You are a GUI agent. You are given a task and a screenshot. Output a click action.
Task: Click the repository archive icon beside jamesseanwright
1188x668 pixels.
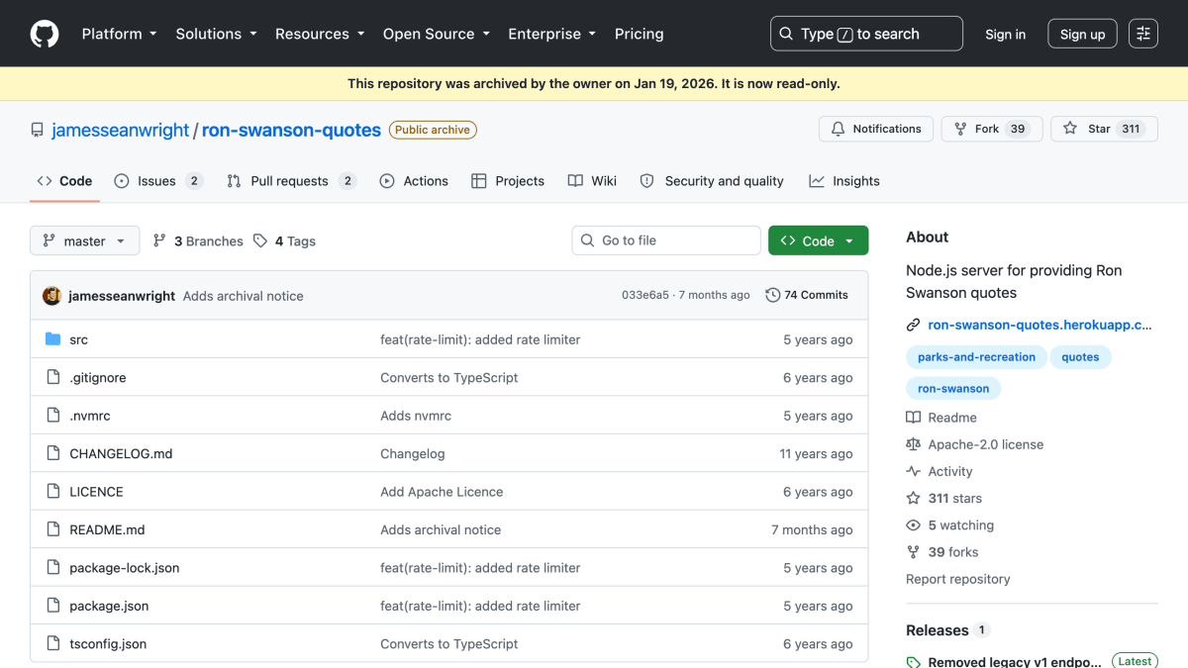[38, 130]
